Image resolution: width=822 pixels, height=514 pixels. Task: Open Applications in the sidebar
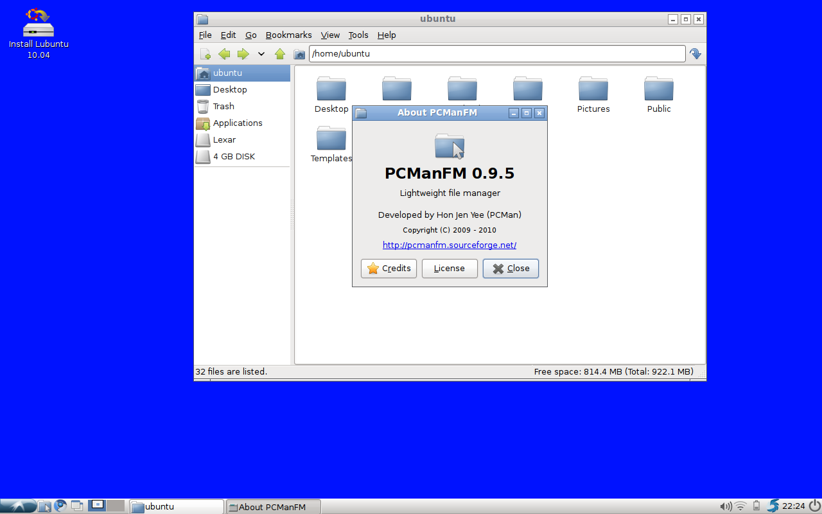click(x=242, y=123)
